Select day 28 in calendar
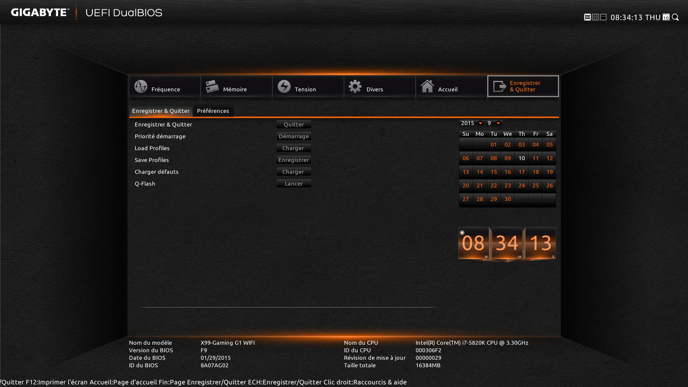 [x=479, y=199]
